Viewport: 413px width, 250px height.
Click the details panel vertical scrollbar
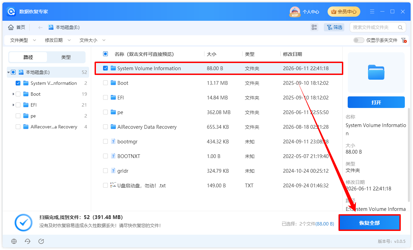pyautogui.click(x=409, y=155)
